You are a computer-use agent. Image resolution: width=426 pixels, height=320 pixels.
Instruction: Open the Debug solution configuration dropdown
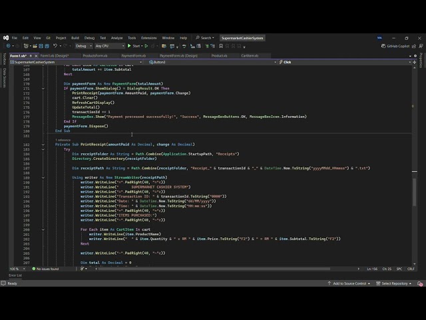click(x=83, y=46)
